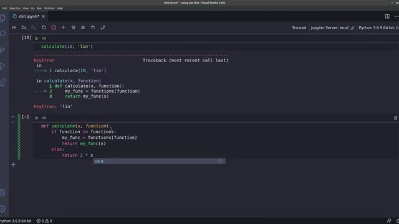
Task: Close the dict.ipynb tab
Action: [43, 16]
